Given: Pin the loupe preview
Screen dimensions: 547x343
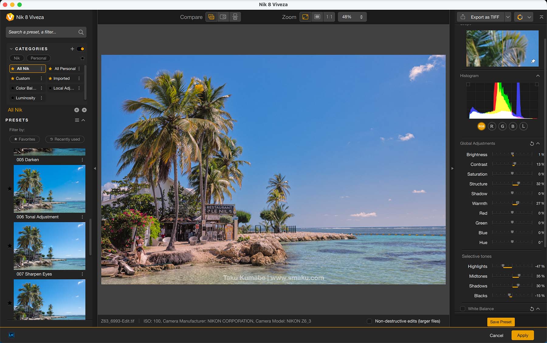Looking at the screenshot, I should 533,61.
